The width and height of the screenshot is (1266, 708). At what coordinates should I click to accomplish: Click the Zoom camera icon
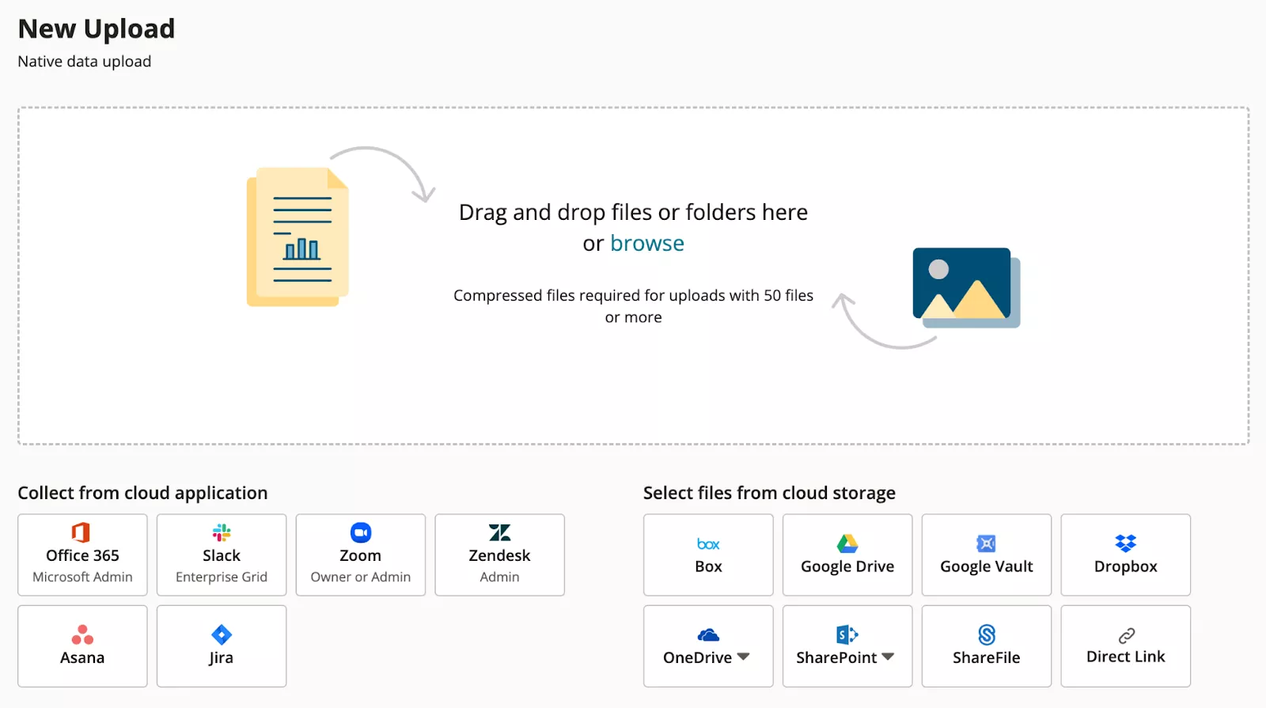pos(361,532)
